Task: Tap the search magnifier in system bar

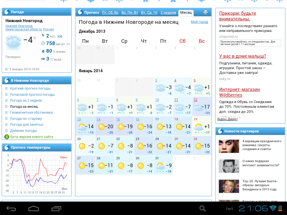Action: pyautogui.click(x=203, y=209)
